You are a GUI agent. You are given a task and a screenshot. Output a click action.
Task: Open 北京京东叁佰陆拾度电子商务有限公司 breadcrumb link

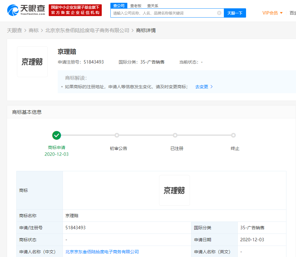coord(87,31)
